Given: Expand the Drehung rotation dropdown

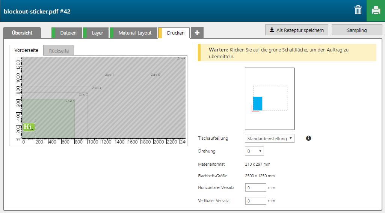Looking at the screenshot, I should click(254, 151).
